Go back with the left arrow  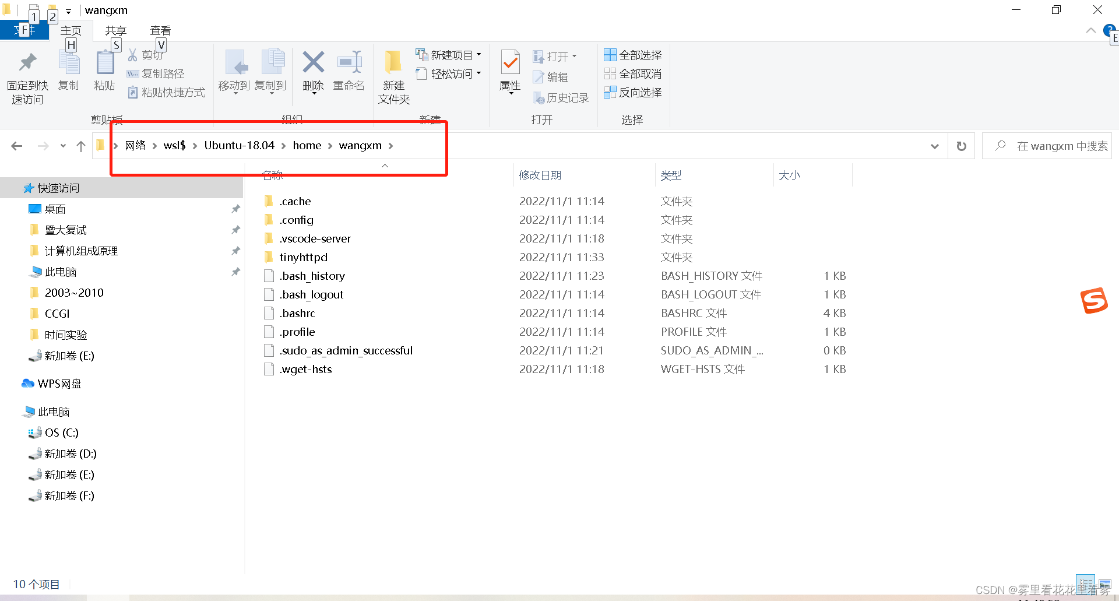(17, 146)
